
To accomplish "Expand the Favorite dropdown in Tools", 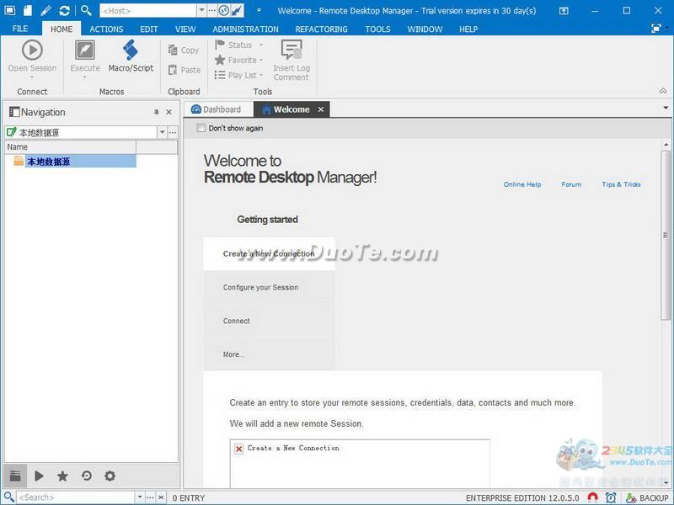I will [260, 60].
